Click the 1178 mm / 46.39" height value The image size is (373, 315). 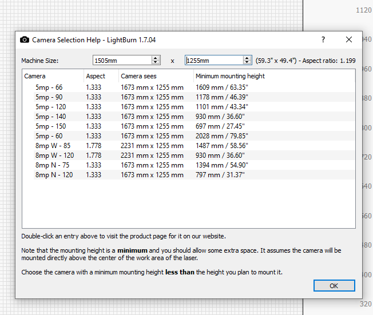(x=222, y=97)
